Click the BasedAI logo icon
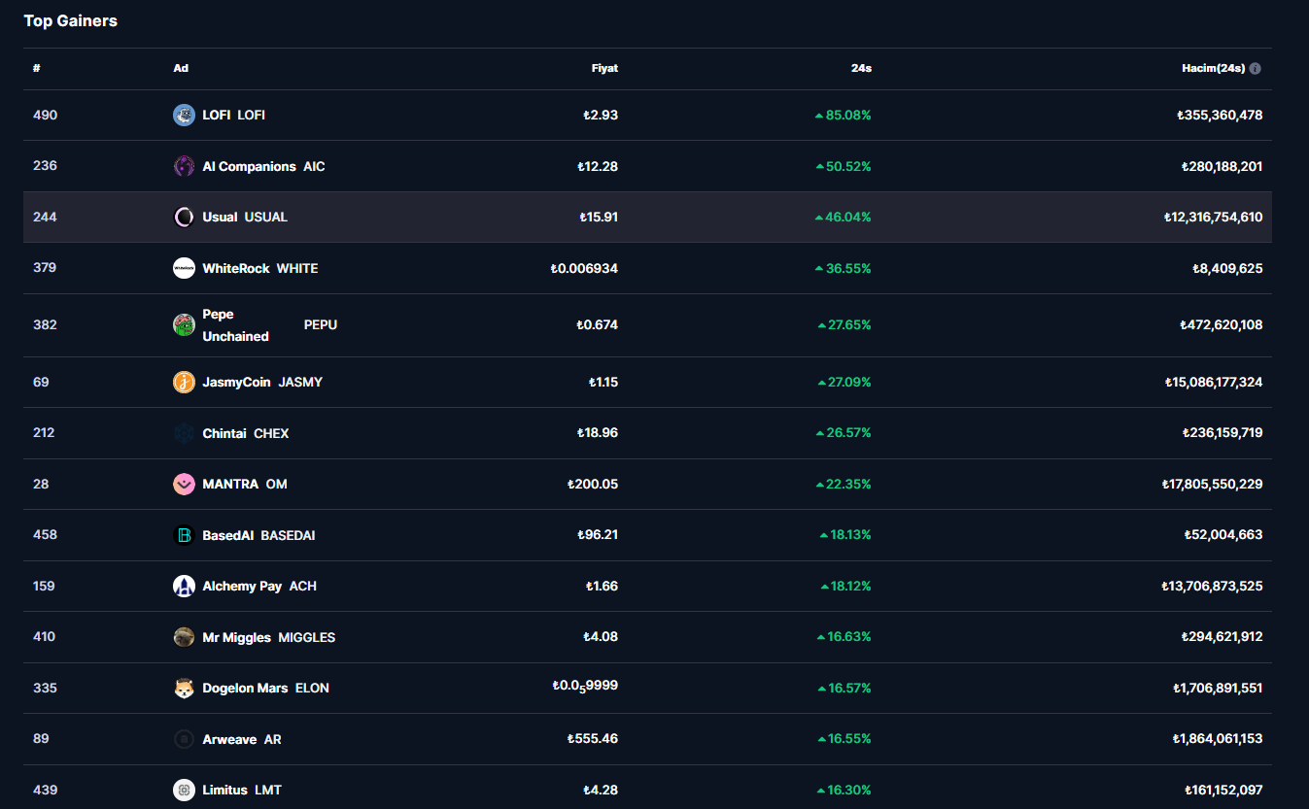The width and height of the screenshot is (1309, 809). click(184, 535)
